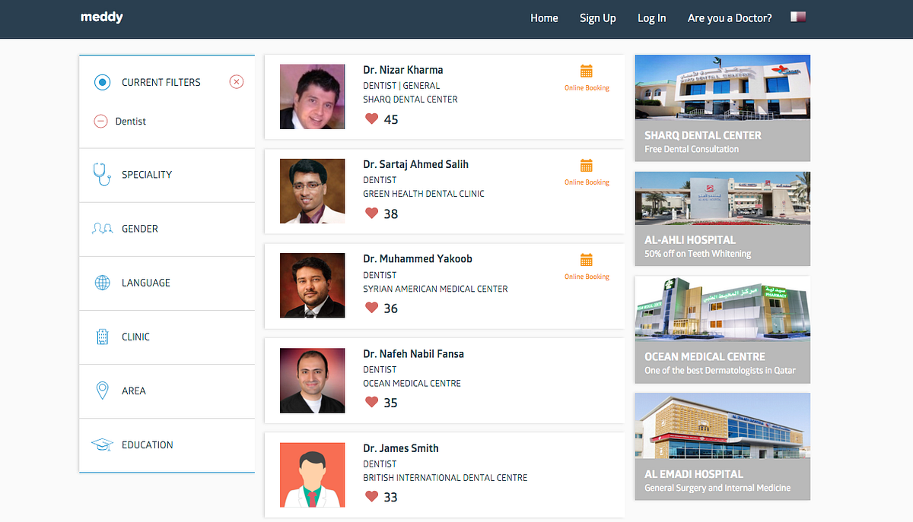Click heart icon for Dr. James Smith
The height and width of the screenshot is (522, 913).
(x=371, y=496)
